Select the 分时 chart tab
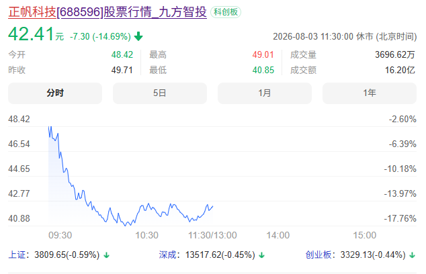Image resolution: width=426 pixels, height=274 pixels. point(55,93)
